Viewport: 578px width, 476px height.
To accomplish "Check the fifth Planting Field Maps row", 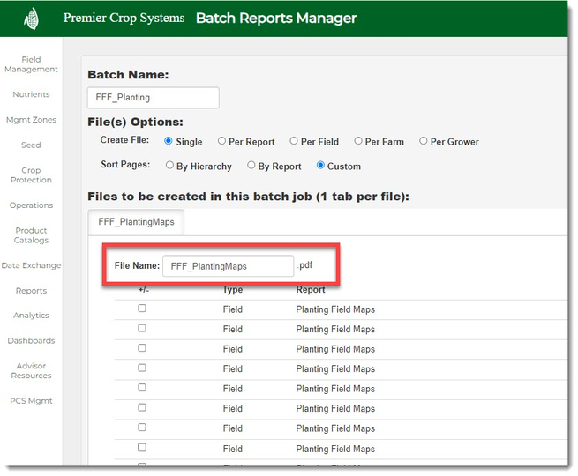I will [142, 388].
